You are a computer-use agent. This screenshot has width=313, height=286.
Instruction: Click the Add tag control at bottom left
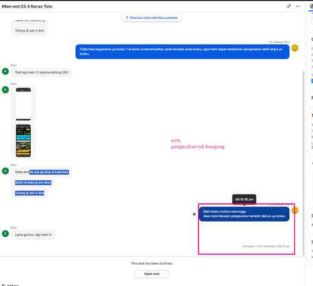[x=11, y=285]
